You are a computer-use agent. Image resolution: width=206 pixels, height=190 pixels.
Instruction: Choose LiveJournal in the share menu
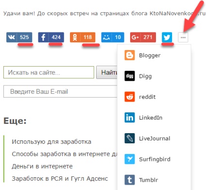pos(154,138)
